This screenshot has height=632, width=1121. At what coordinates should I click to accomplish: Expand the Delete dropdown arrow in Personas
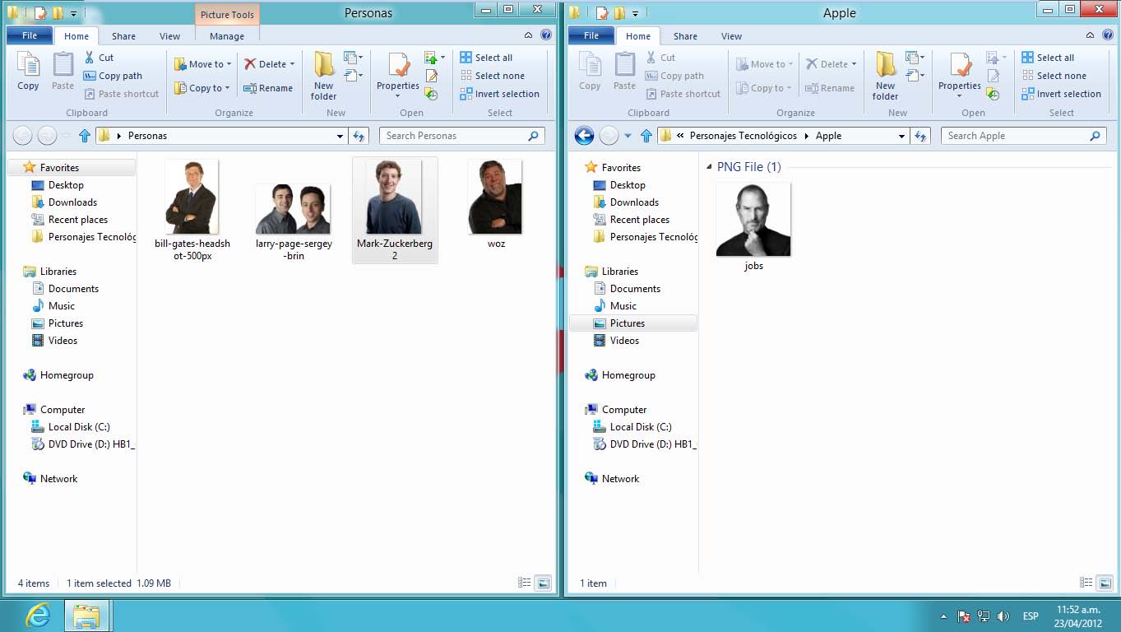292,64
